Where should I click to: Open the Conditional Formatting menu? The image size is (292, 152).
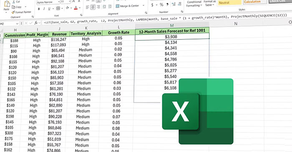[194, 4]
